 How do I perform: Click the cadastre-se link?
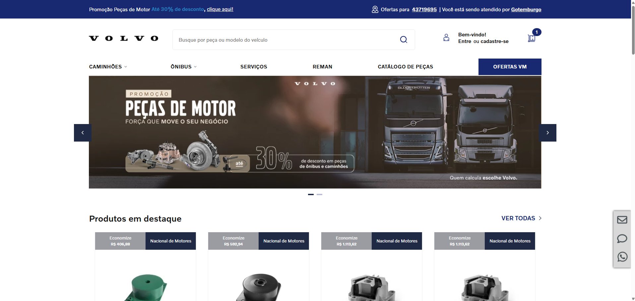coord(494,41)
